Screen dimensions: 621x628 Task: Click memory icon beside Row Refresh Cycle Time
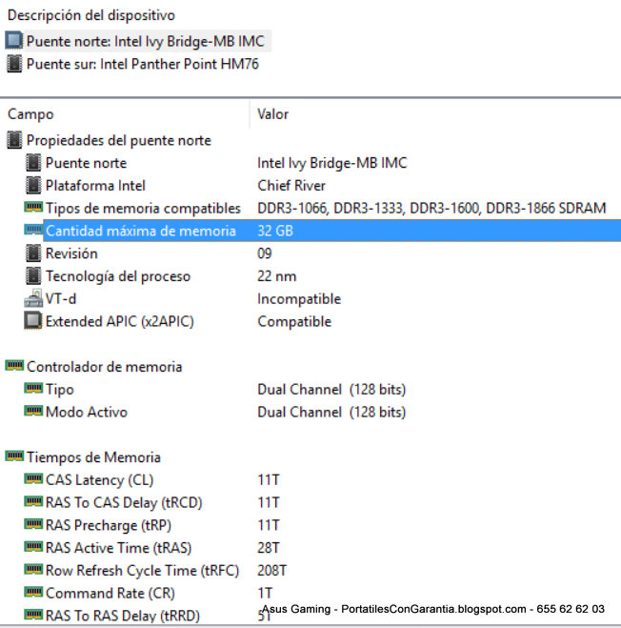[33, 570]
